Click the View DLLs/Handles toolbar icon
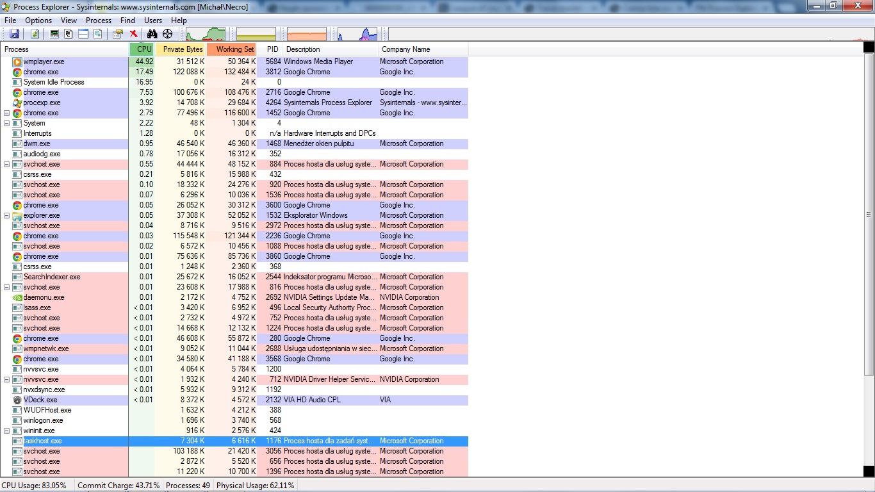This screenshot has height=492, width=875. (97, 34)
